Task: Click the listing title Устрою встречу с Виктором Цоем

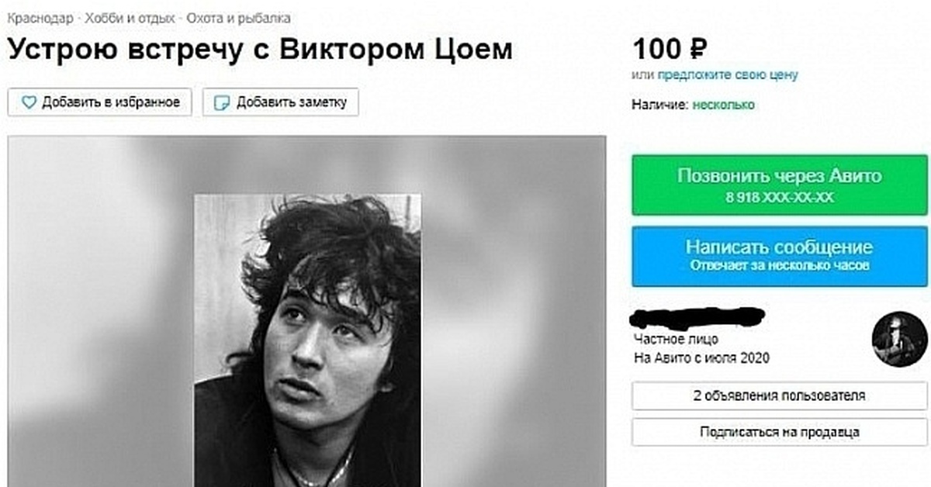Action: point(261,49)
